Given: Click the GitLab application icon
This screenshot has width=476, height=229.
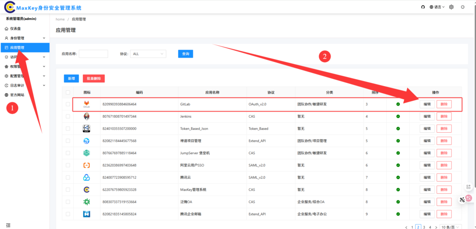Looking at the screenshot, I should (x=86, y=104).
